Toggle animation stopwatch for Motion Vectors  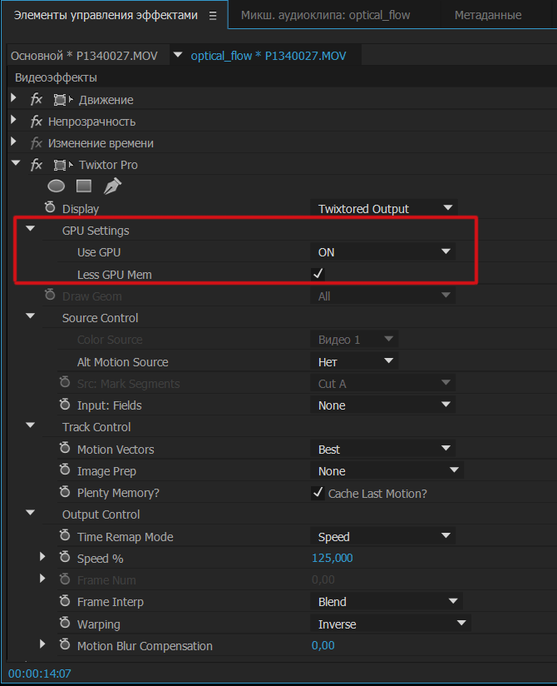pos(65,449)
